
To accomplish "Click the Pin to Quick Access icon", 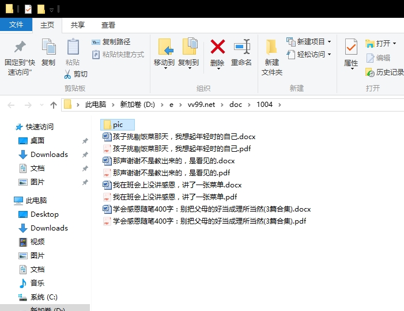I will point(20,47).
